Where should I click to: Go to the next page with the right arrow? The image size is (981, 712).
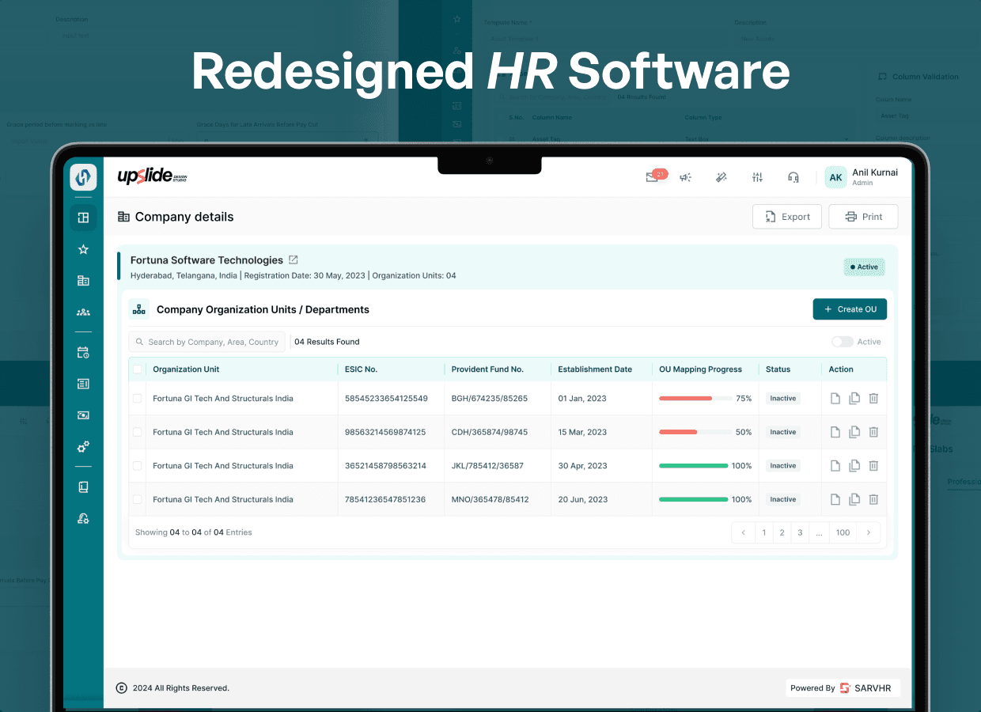[x=869, y=532]
